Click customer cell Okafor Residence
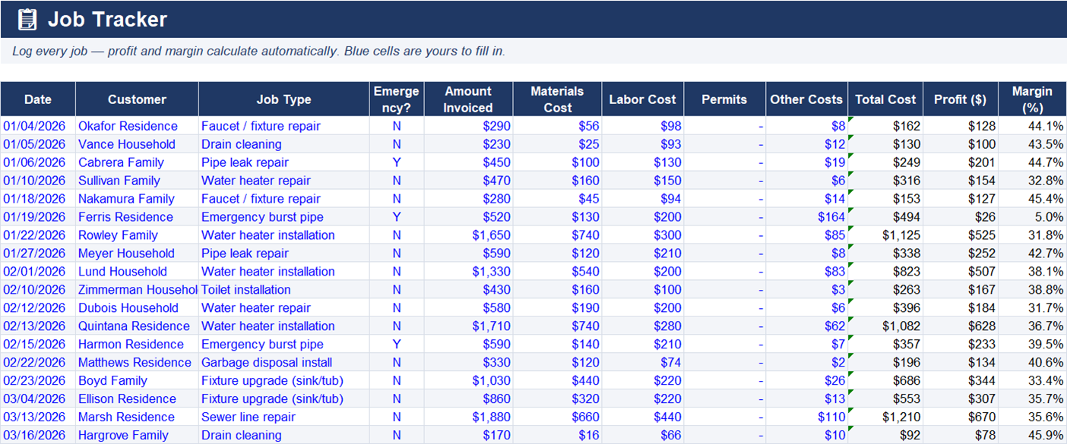Screen dimensions: 1067x444 tap(137, 126)
